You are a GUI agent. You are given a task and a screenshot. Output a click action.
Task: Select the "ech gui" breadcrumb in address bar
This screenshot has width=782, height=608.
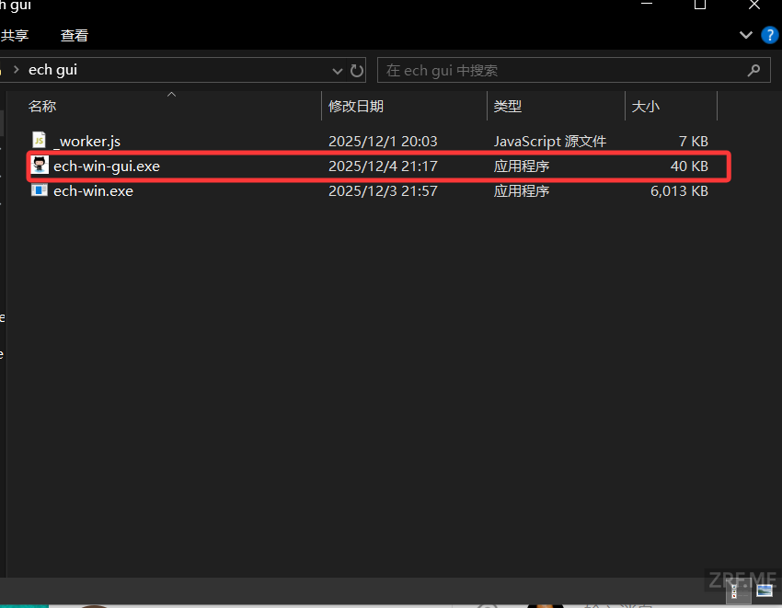(52, 70)
